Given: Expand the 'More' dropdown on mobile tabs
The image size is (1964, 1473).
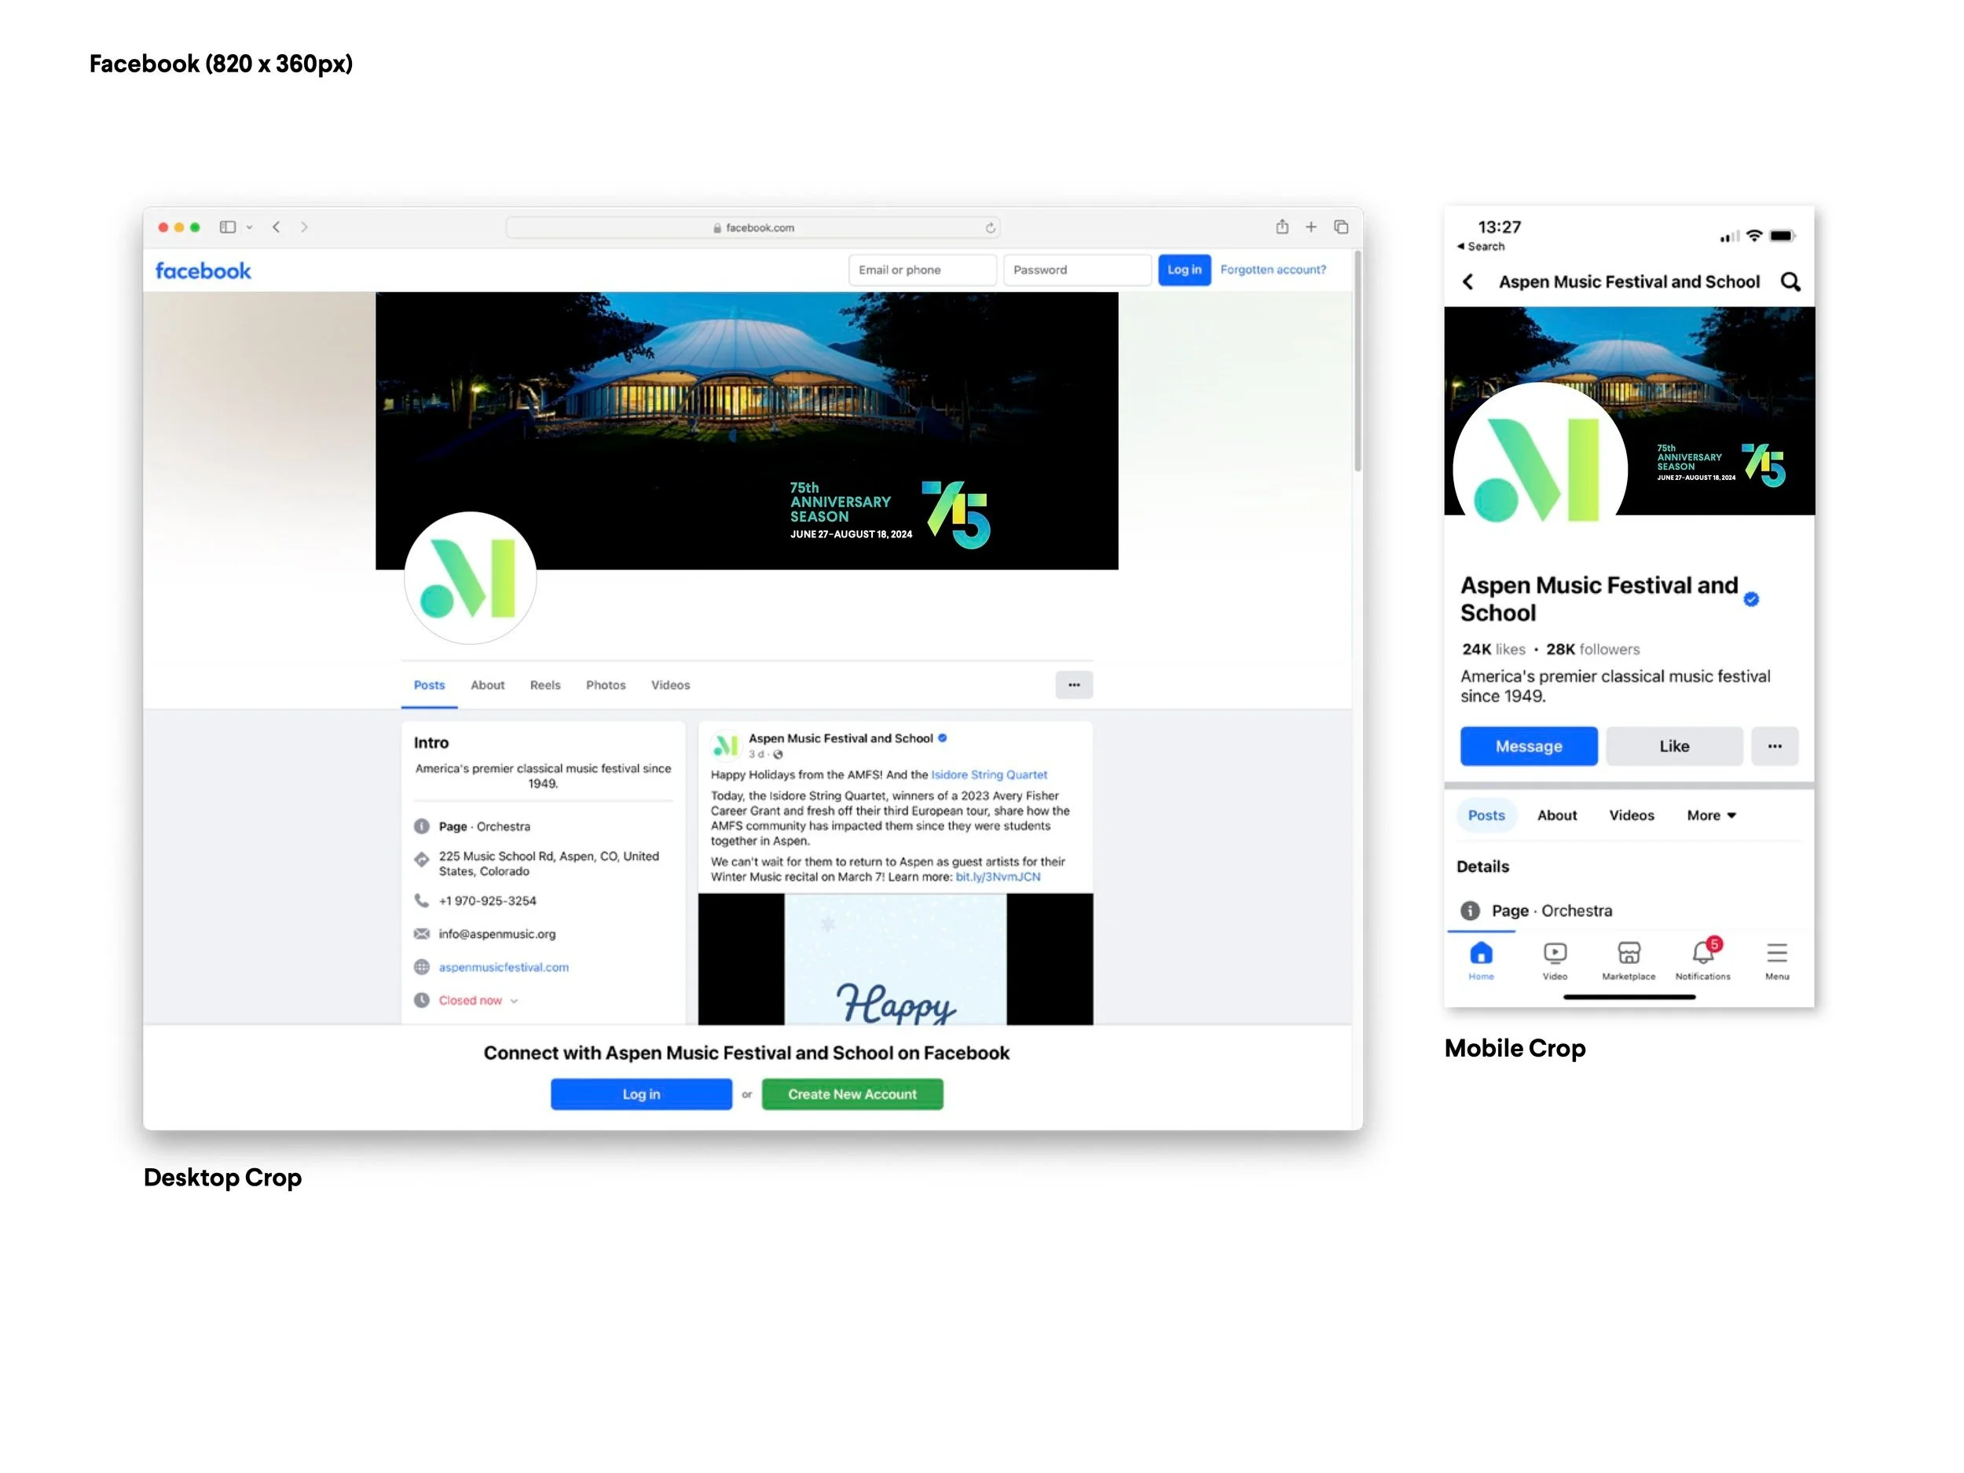Looking at the screenshot, I should pos(1711,815).
